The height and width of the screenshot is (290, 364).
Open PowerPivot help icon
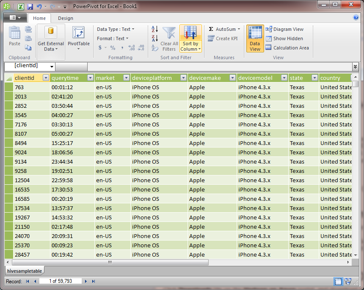click(356, 18)
